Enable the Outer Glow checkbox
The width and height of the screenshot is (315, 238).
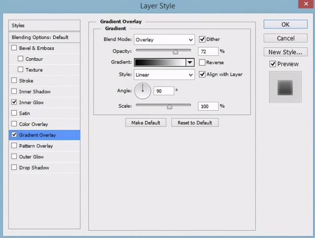14,156
